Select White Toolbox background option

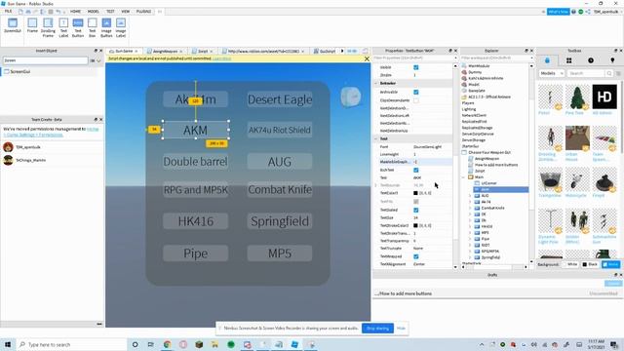coord(569,264)
